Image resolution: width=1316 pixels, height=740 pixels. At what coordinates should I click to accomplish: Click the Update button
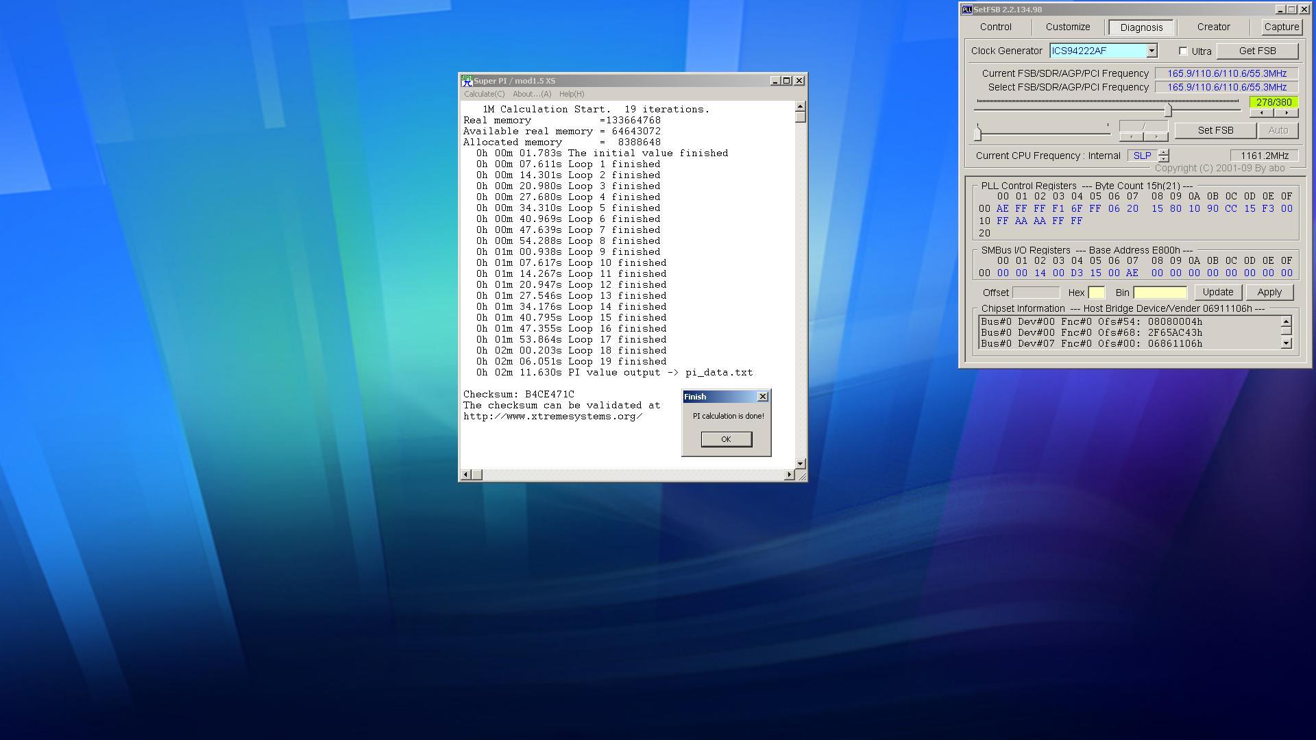tap(1218, 293)
